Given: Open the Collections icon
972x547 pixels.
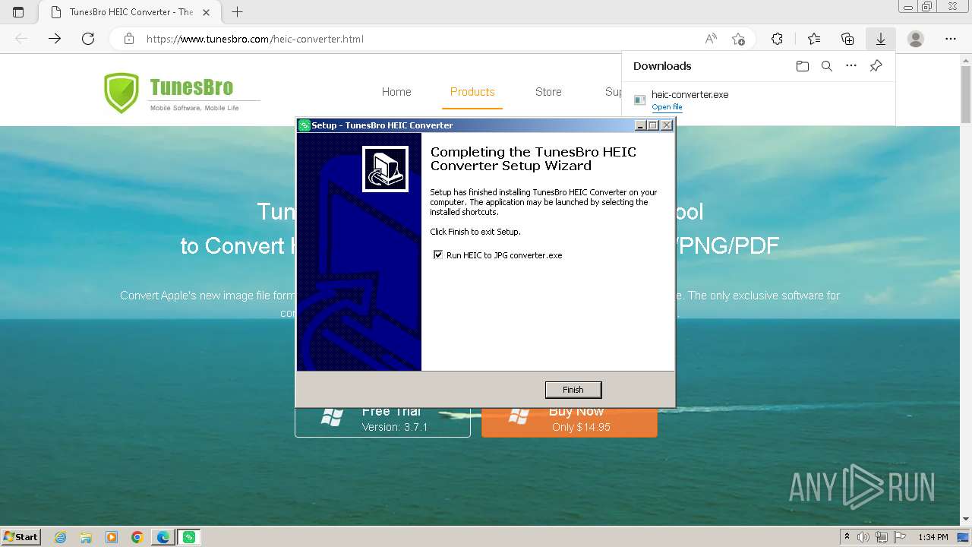Looking at the screenshot, I should pyautogui.click(x=847, y=39).
